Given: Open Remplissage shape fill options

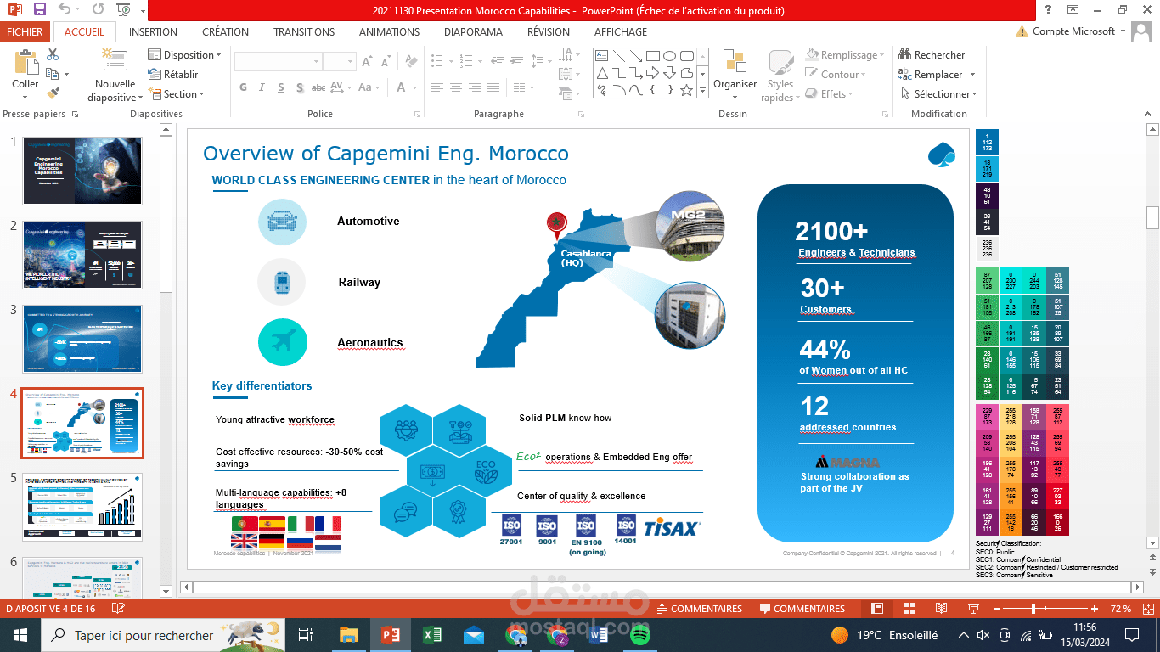Looking at the screenshot, I should (x=844, y=55).
